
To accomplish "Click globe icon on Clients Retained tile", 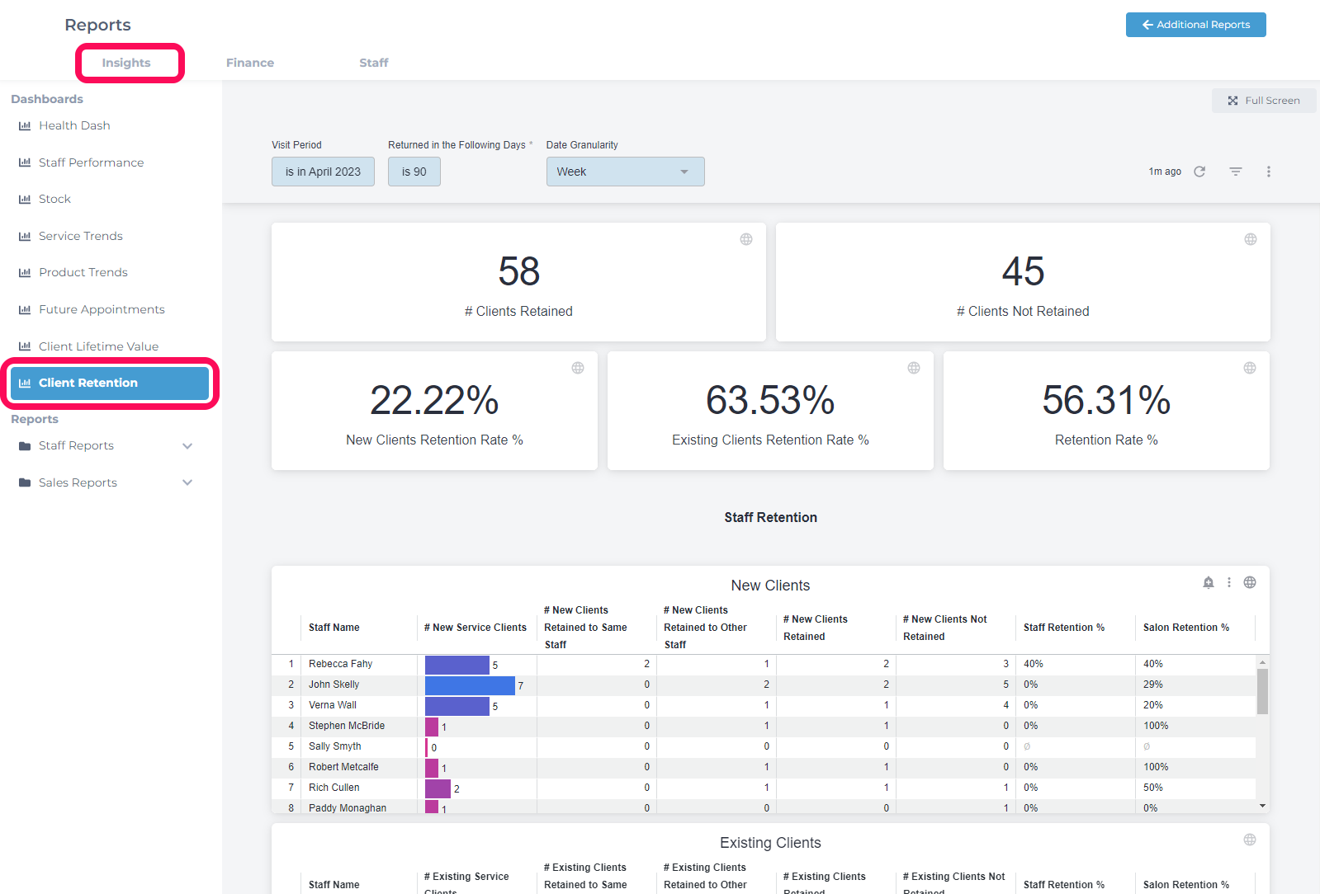I will tap(745, 239).
